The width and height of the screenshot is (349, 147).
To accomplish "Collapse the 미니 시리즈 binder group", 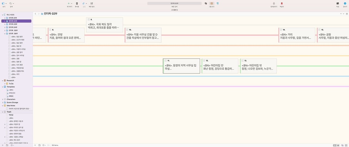I will click(x=2, y=14).
